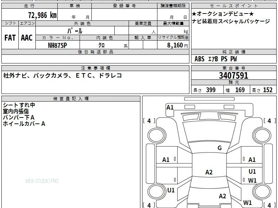
Task: Click the exterior color パール
Action: pos(75,31)
